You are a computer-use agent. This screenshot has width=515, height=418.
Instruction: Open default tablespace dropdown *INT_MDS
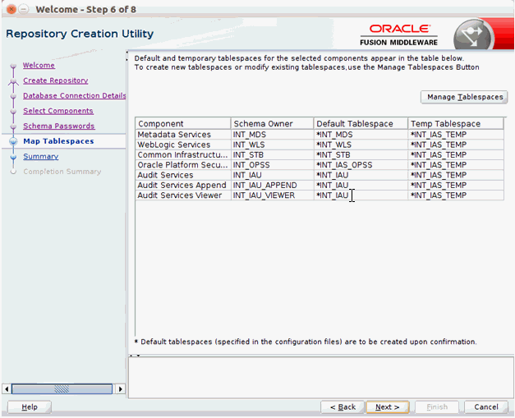click(x=361, y=135)
